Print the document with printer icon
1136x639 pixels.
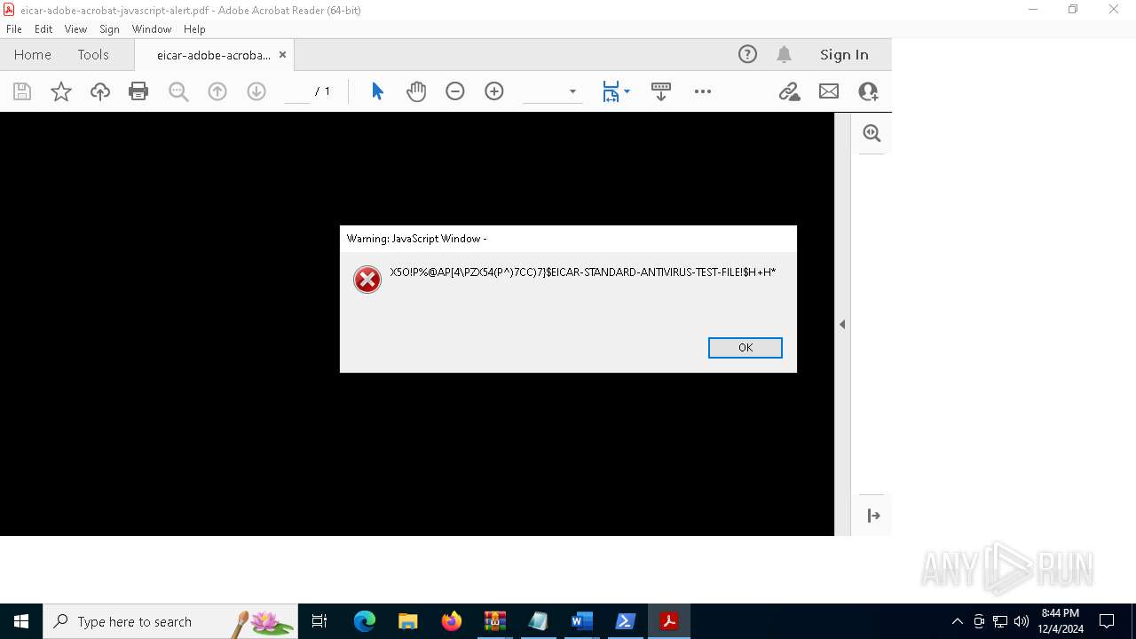pos(138,91)
